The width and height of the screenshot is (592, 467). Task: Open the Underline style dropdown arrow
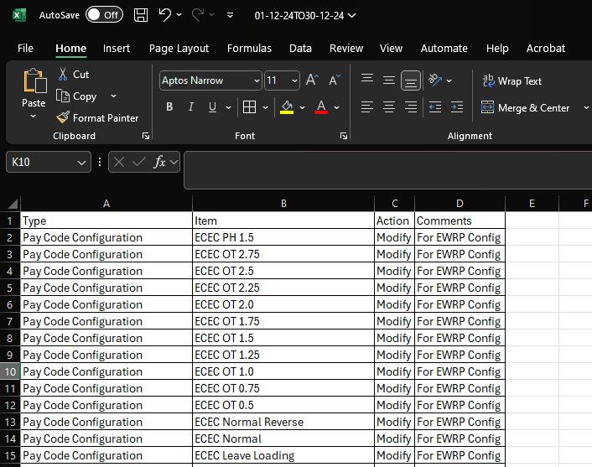[228, 107]
